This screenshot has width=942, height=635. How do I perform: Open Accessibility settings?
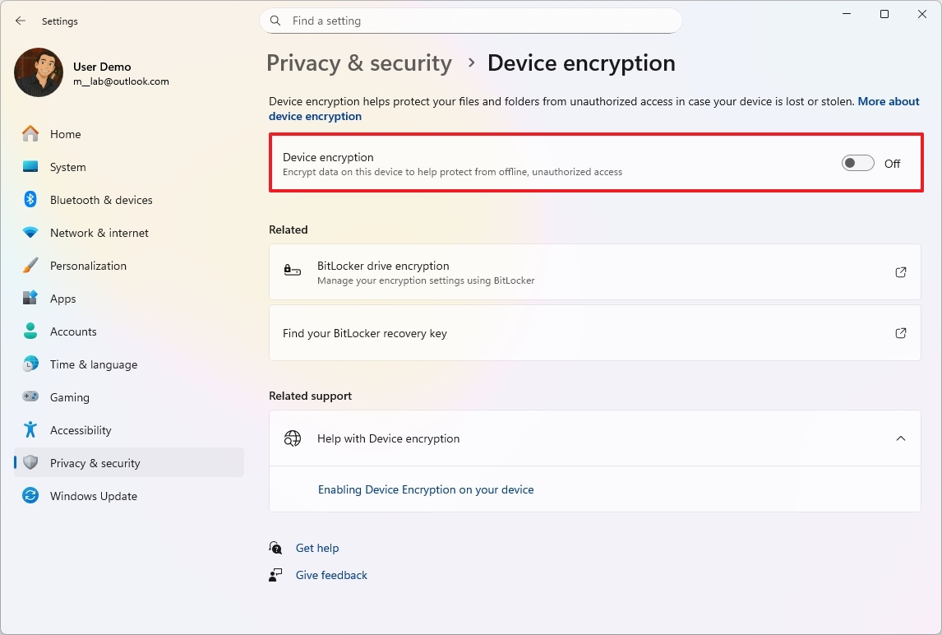[x=81, y=429]
